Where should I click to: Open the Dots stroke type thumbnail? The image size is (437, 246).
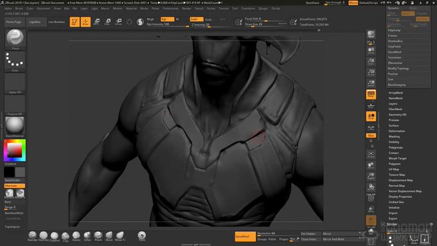[x=15, y=62]
